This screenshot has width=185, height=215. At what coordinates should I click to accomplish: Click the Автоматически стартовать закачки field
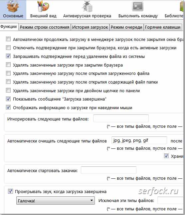tap(108, 170)
